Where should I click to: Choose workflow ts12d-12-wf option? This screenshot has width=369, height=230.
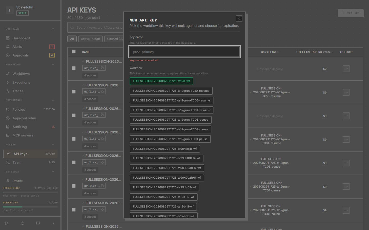pos(164,197)
